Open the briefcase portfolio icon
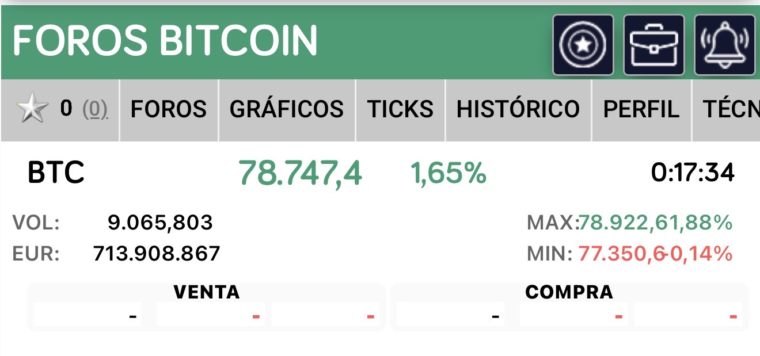Screen dimensions: 760x356 (654, 45)
